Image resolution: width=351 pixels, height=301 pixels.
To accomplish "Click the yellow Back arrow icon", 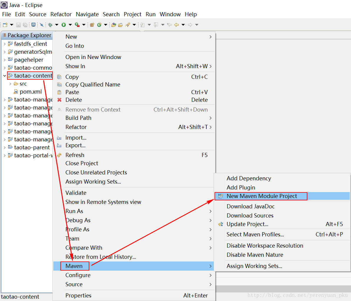I will click(x=177, y=25).
